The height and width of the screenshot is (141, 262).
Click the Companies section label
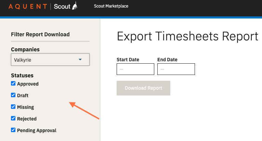pyautogui.click(x=25, y=50)
